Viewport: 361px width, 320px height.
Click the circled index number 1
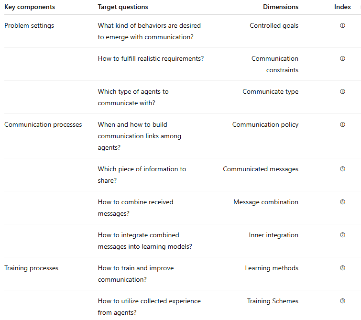pos(342,26)
